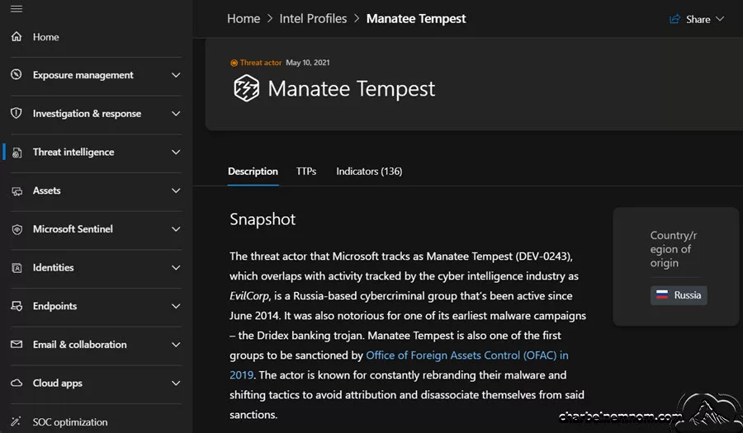
Task: Click the Microsoft Sentinel icon
Action: (x=17, y=229)
